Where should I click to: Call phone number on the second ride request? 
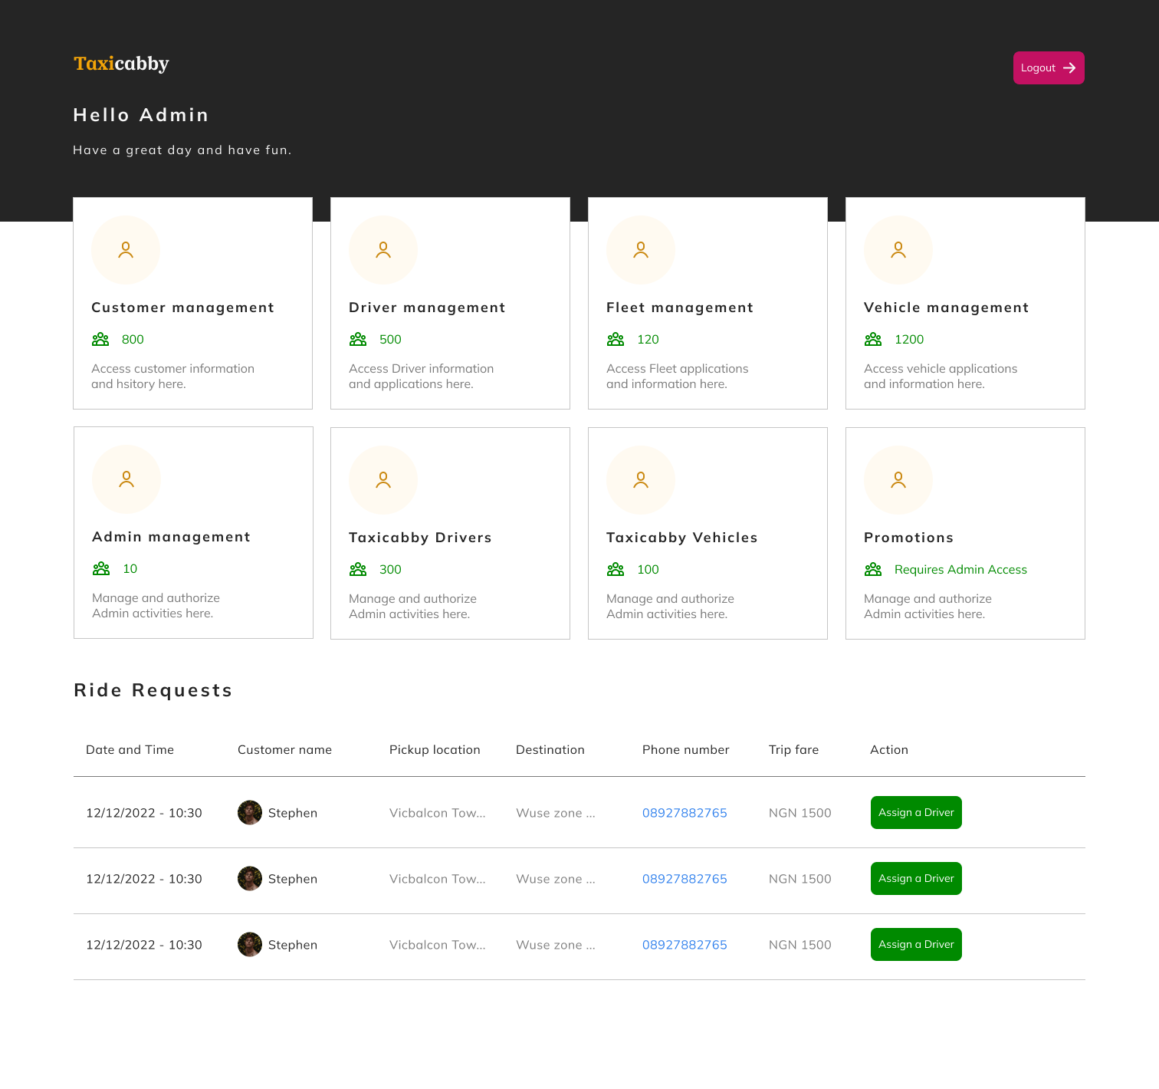(x=685, y=879)
